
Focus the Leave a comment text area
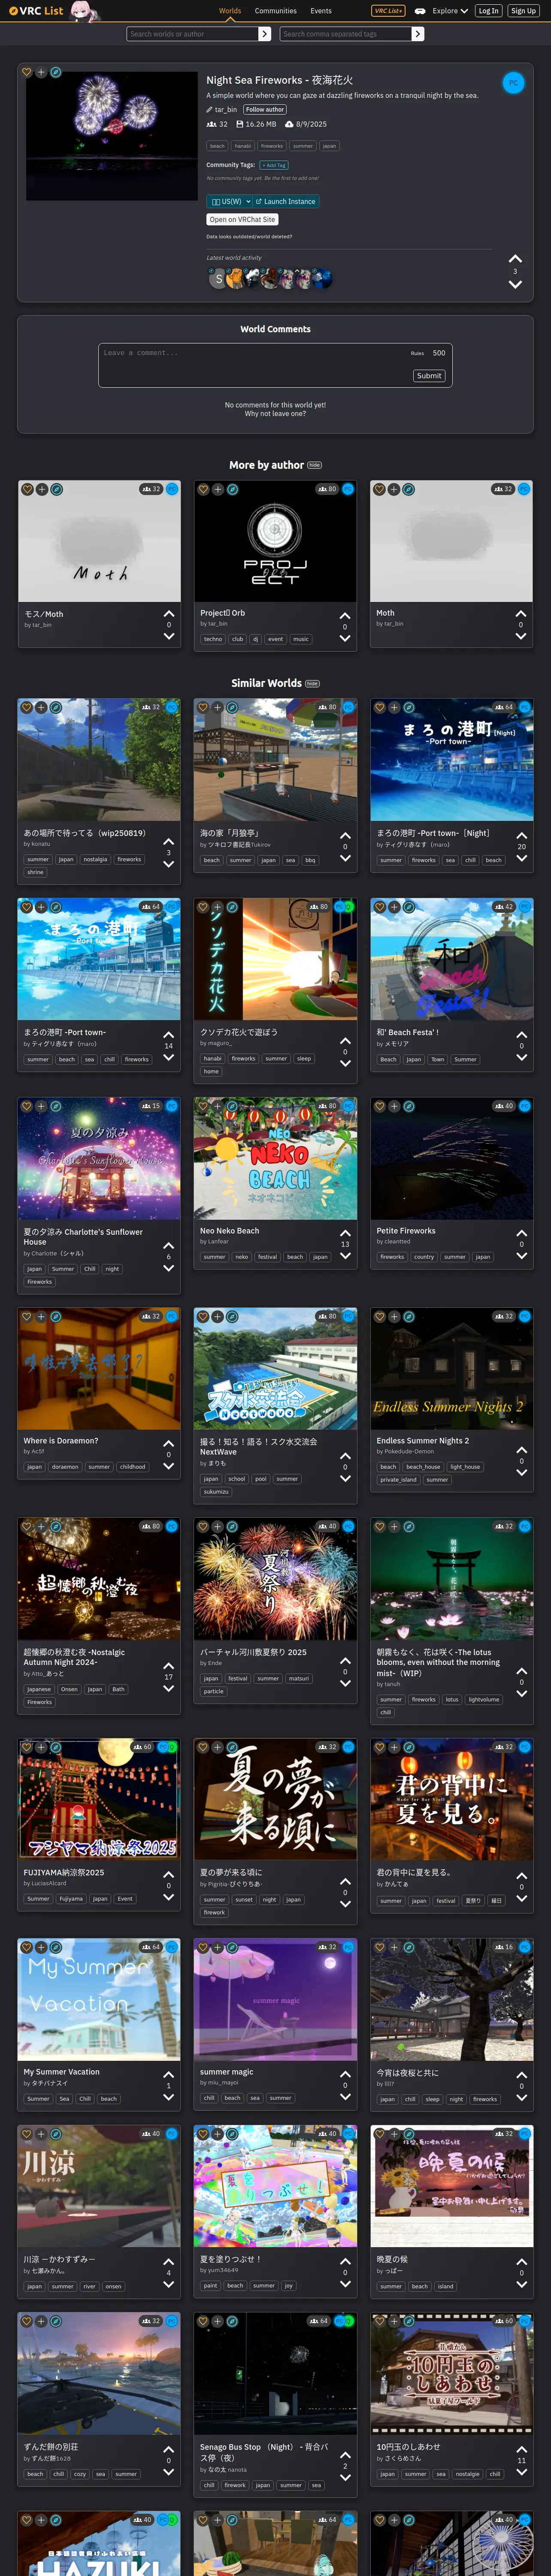(275, 366)
